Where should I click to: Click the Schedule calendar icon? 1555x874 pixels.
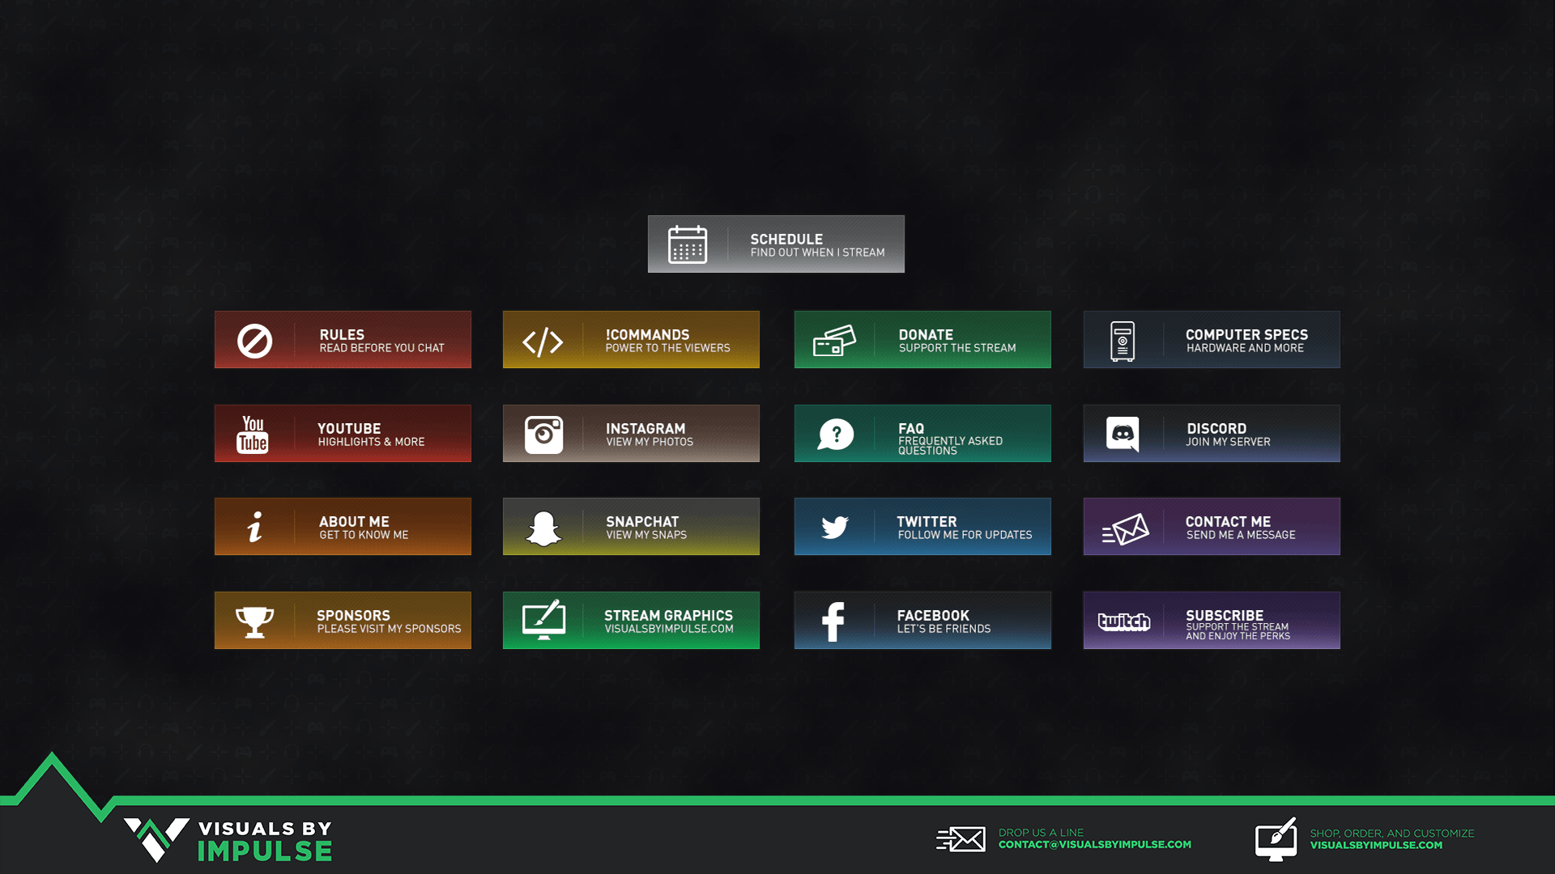tap(689, 244)
